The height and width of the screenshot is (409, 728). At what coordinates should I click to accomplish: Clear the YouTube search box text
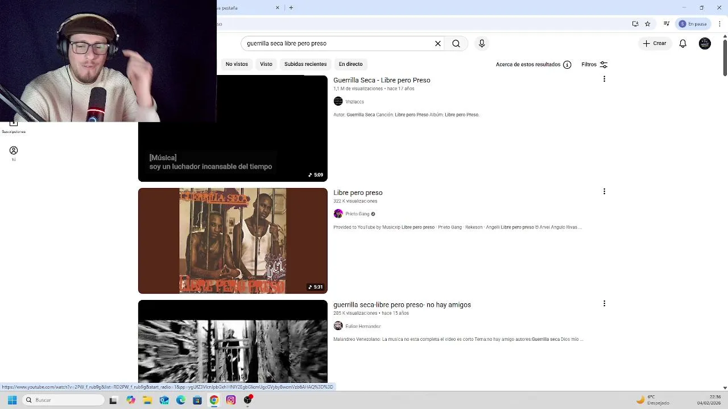438,43
